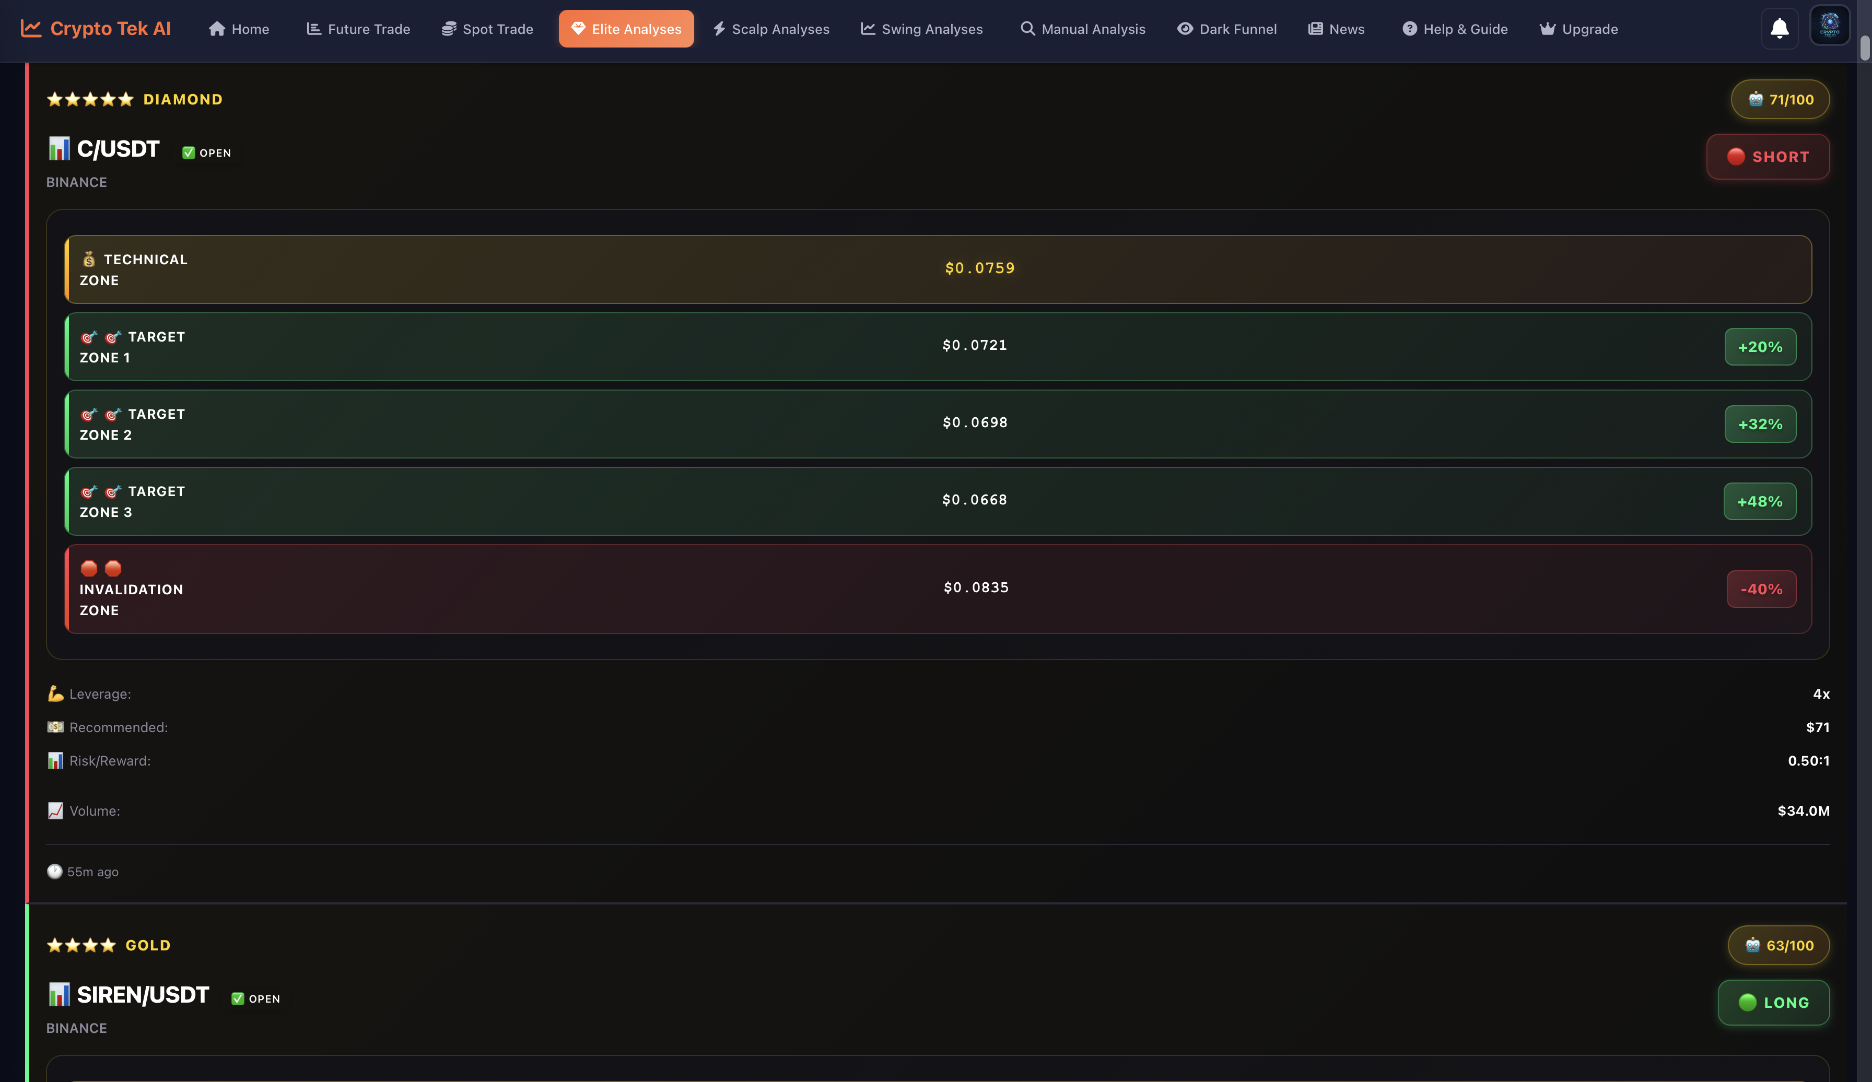Click the +20% Target Zone 1 badge
The width and height of the screenshot is (1872, 1082).
point(1760,347)
